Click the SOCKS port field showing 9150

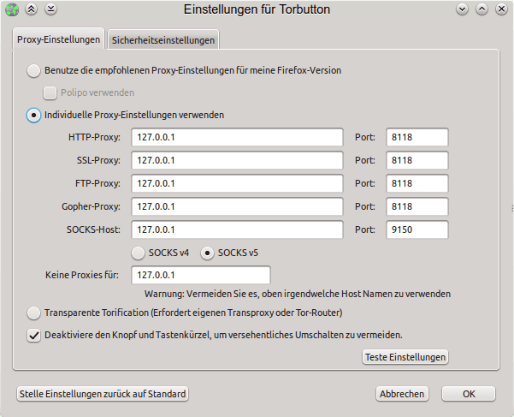[417, 229]
